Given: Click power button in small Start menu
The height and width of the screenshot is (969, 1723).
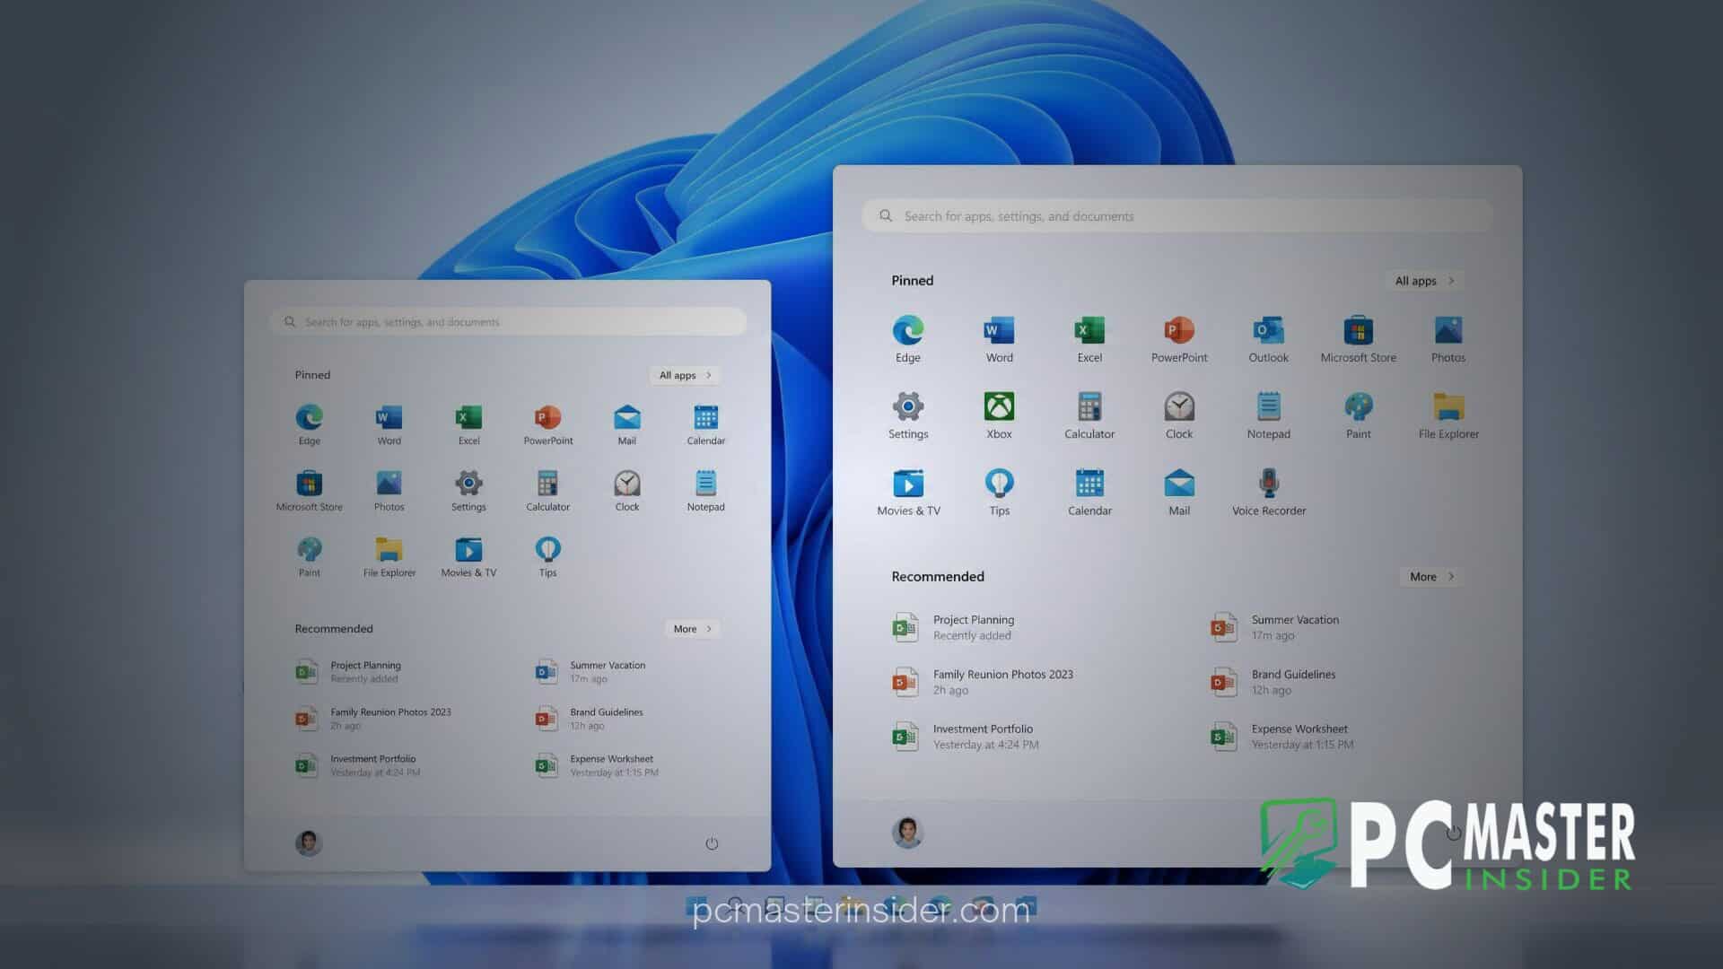Looking at the screenshot, I should pos(712,843).
